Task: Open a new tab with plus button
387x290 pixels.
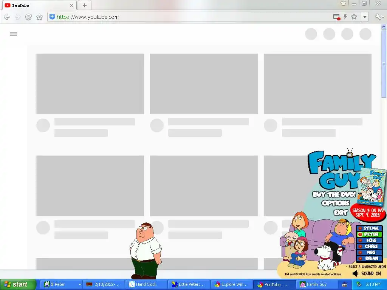Action: (84, 5)
